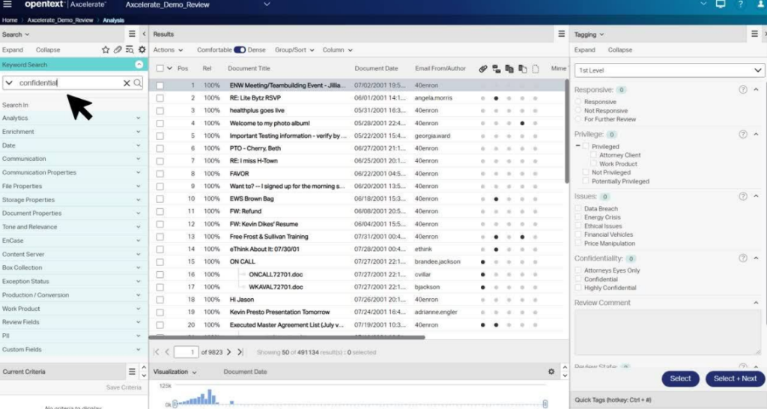This screenshot has width=767, height=409.
Task: Open the keyword search options chevron
Action: 9,82
